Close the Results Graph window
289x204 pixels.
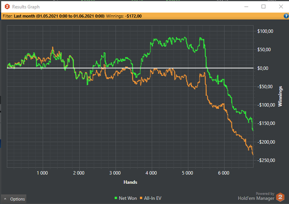point(281,7)
